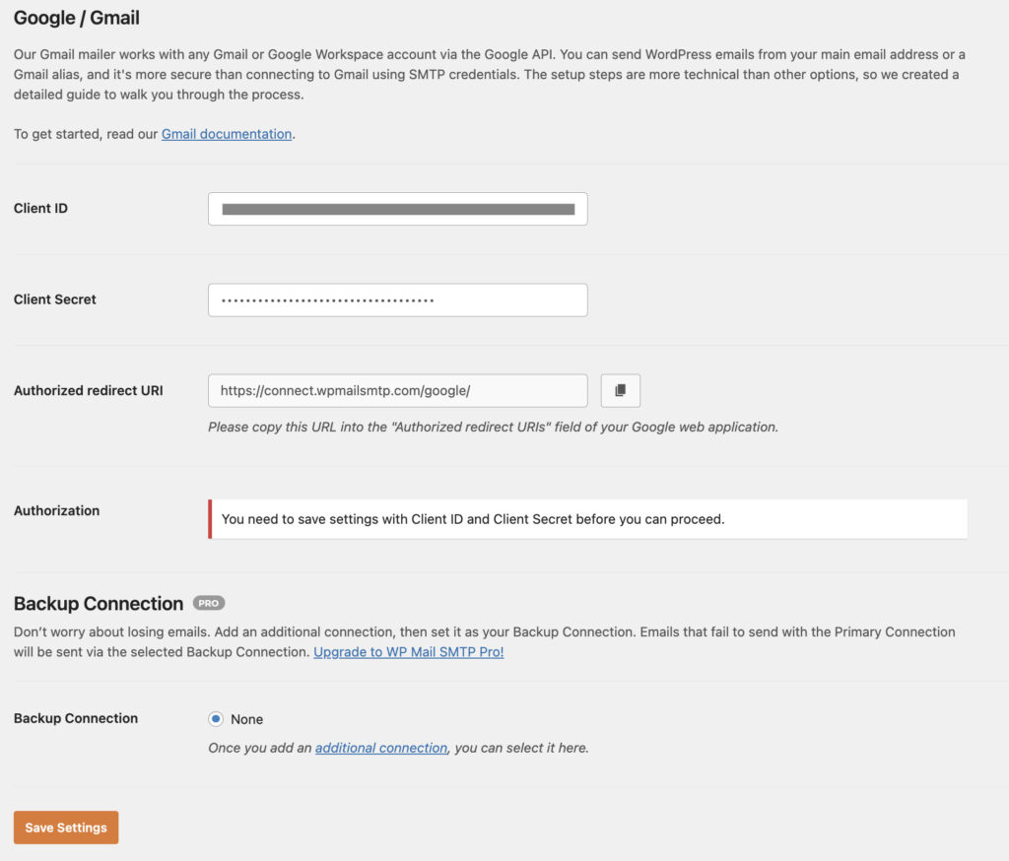
Task: Click the Client ID label
Action: (40, 208)
